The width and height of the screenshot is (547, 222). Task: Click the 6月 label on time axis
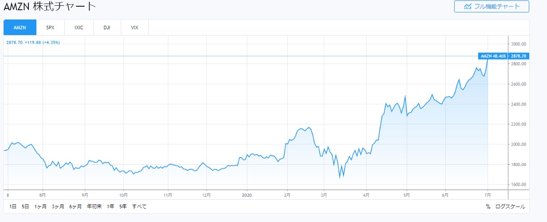point(445,194)
